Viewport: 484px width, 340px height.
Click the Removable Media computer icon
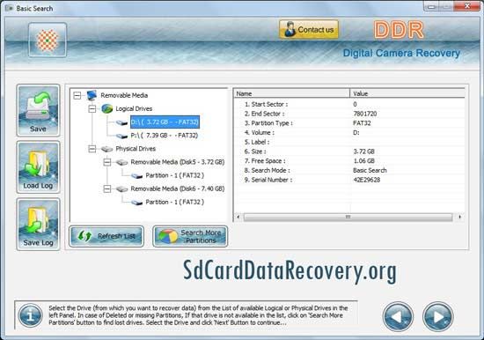point(92,95)
